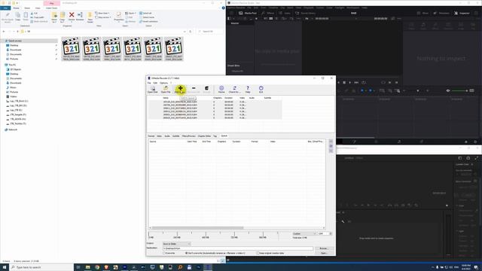
Task: Click the Browse button for destination
Action: tap(324, 248)
